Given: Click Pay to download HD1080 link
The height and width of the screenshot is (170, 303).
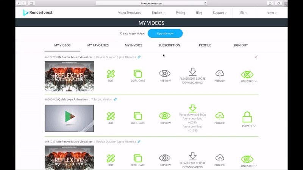Looking at the screenshot, I should coord(192,128).
